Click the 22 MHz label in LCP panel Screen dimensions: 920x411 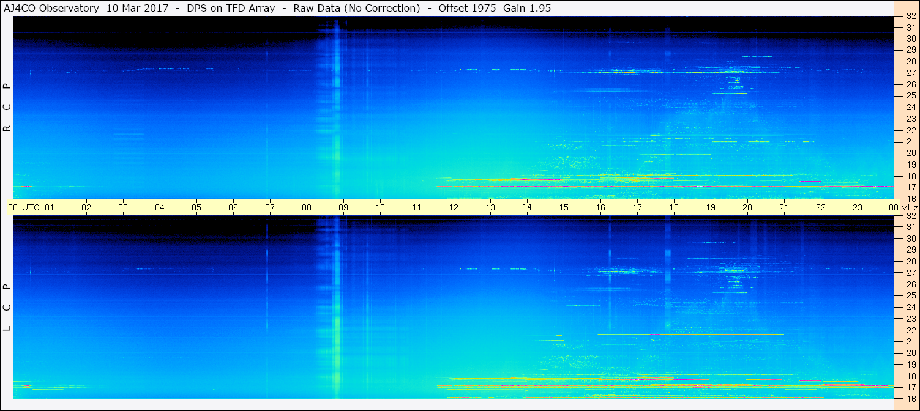tap(910, 330)
